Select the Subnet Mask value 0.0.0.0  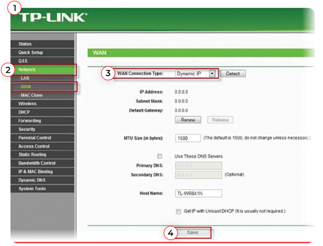tap(181, 101)
